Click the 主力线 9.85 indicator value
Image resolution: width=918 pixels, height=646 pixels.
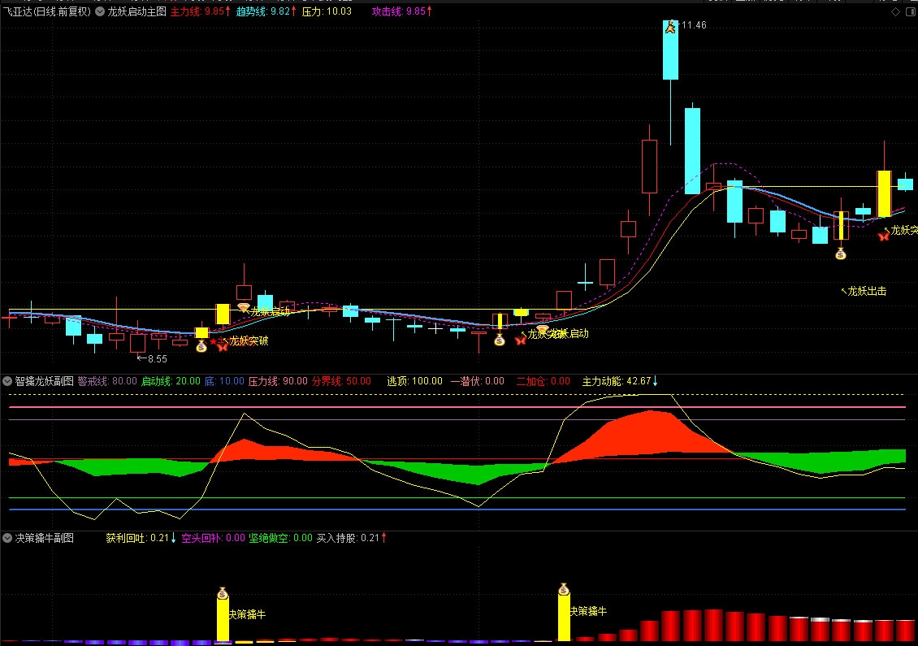[200, 11]
